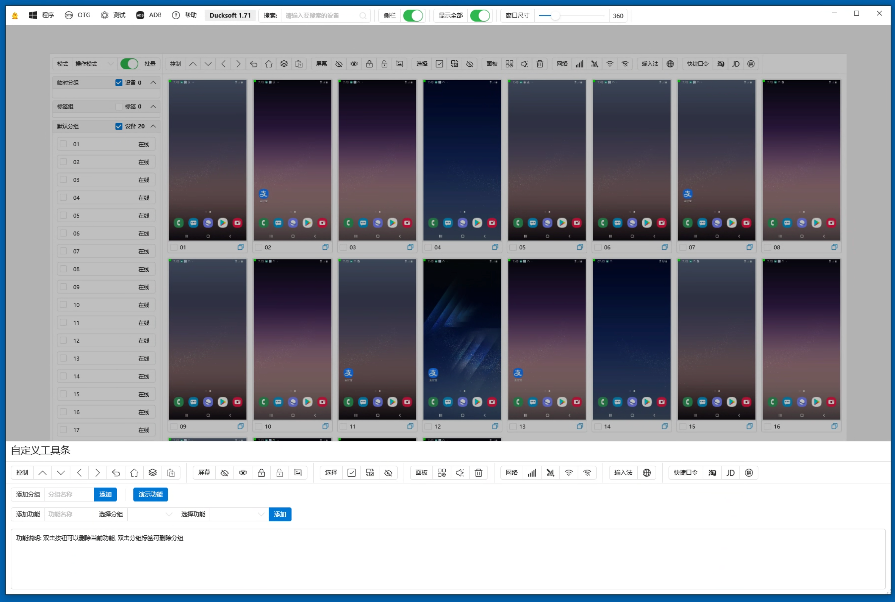Click the 功能名称 input field
The width and height of the screenshot is (895, 602).
(x=69, y=514)
